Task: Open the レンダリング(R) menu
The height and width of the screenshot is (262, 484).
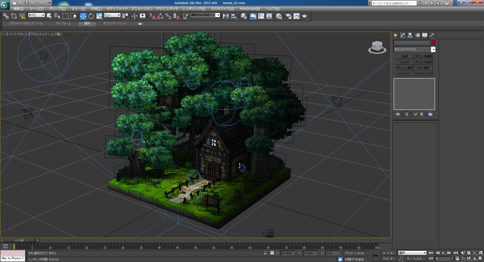Action: 194,9
